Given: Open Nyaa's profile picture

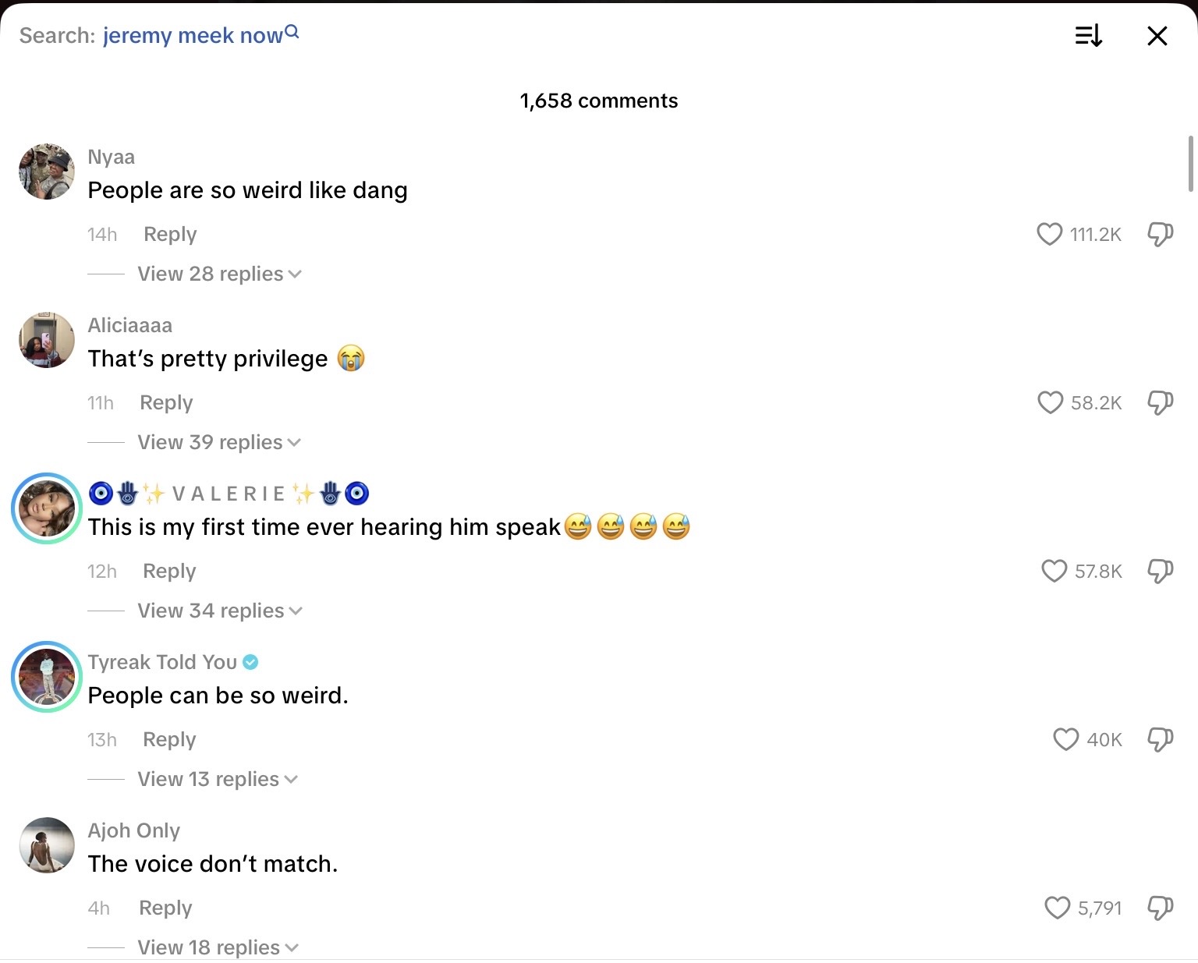Looking at the screenshot, I should tap(47, 172).
